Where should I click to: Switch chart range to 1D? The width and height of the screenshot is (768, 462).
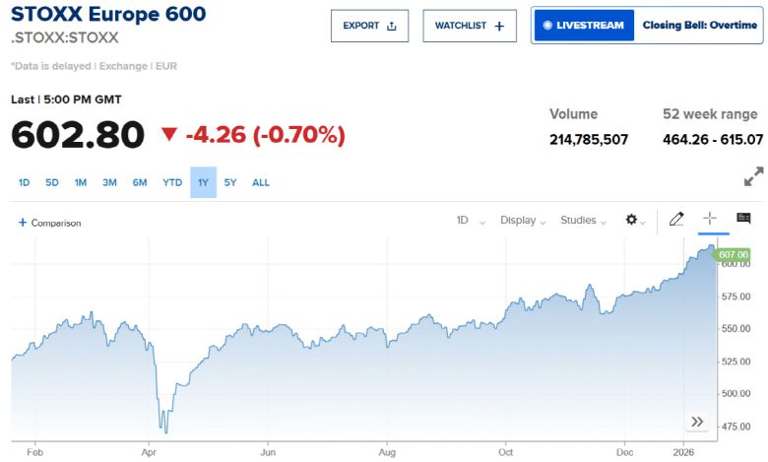pos(25,182)
